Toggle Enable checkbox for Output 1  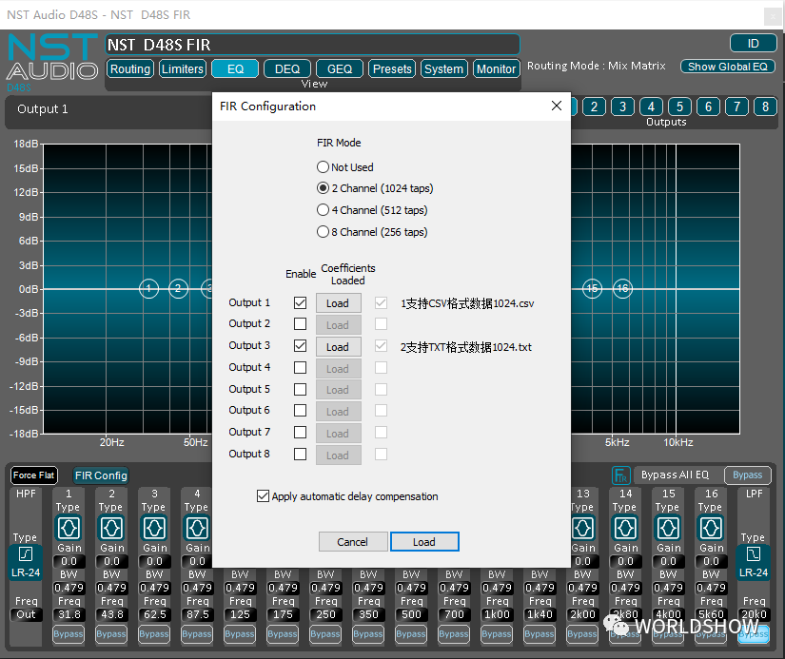pos(301,302)
